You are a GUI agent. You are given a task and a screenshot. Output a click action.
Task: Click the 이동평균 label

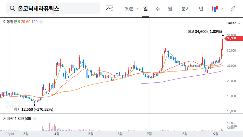click(x=10, y=22)
